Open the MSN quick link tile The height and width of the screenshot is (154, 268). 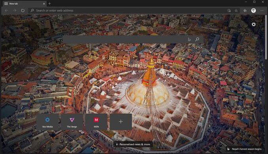pos(96,122)
